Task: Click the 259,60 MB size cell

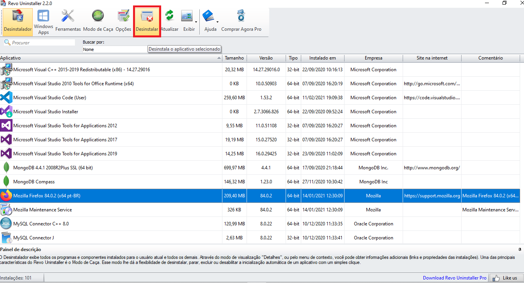Action: [x=234, y=98]
